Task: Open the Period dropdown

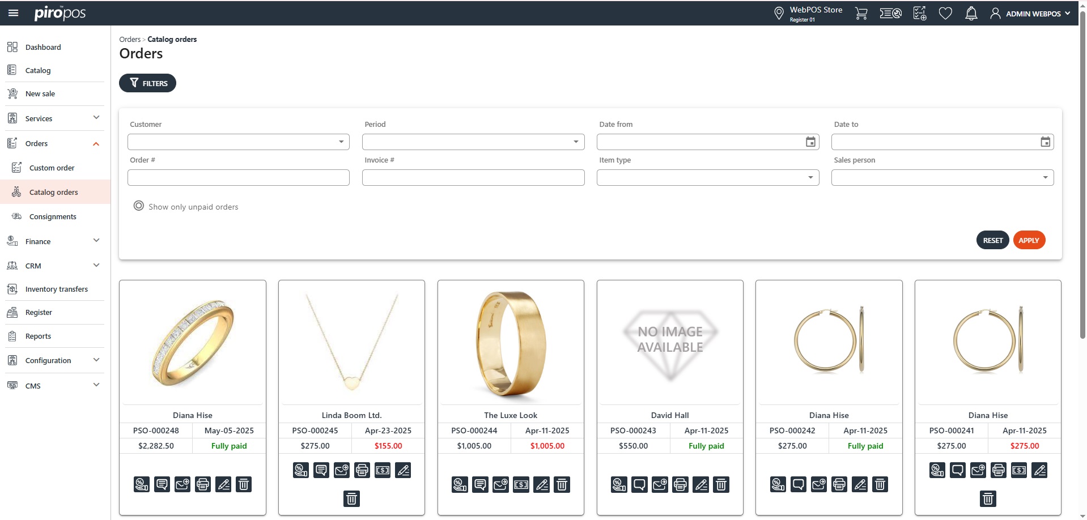Action: click(473, 142)
